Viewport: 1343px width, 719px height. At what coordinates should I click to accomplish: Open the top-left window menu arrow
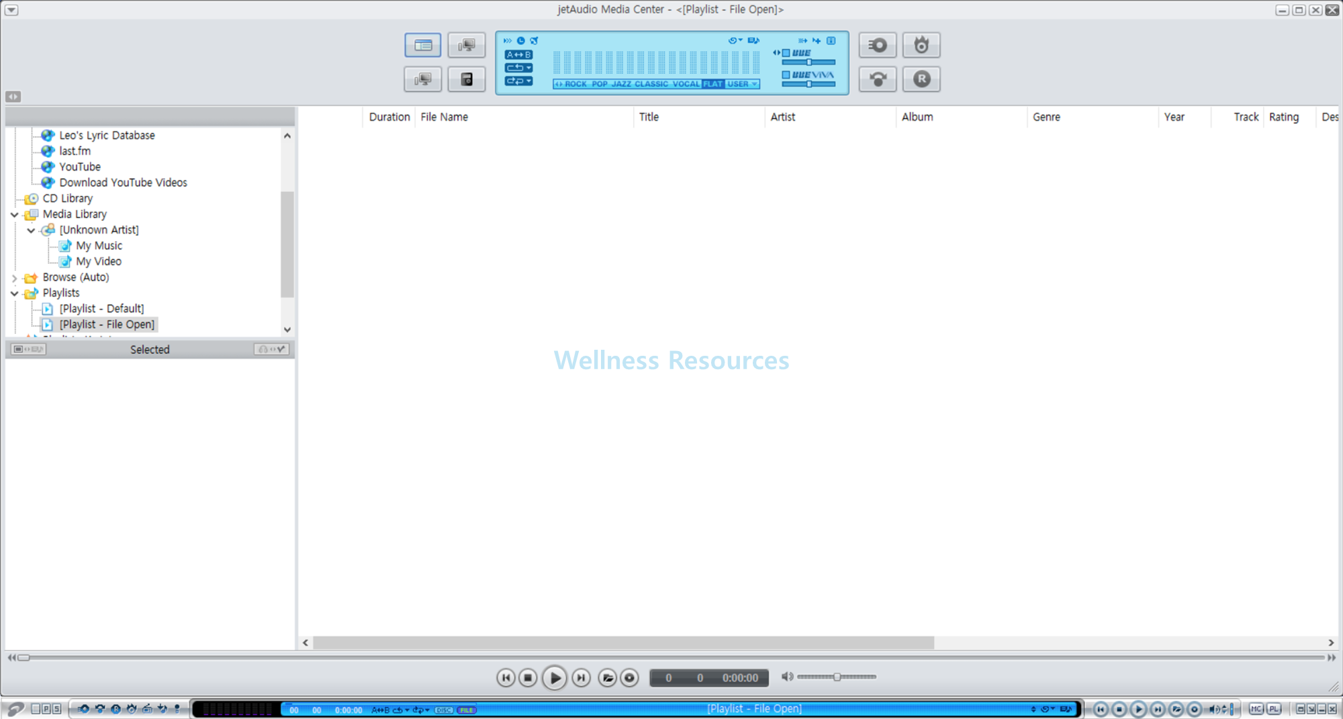[11, 9]
